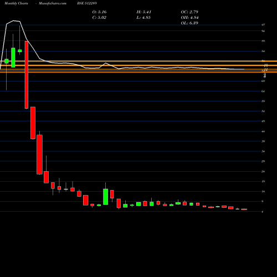
Task: Click the 19 price axis label
Action: [263, 182]
